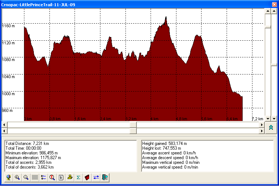Collapse panel with double chevron button

[271, 128]
